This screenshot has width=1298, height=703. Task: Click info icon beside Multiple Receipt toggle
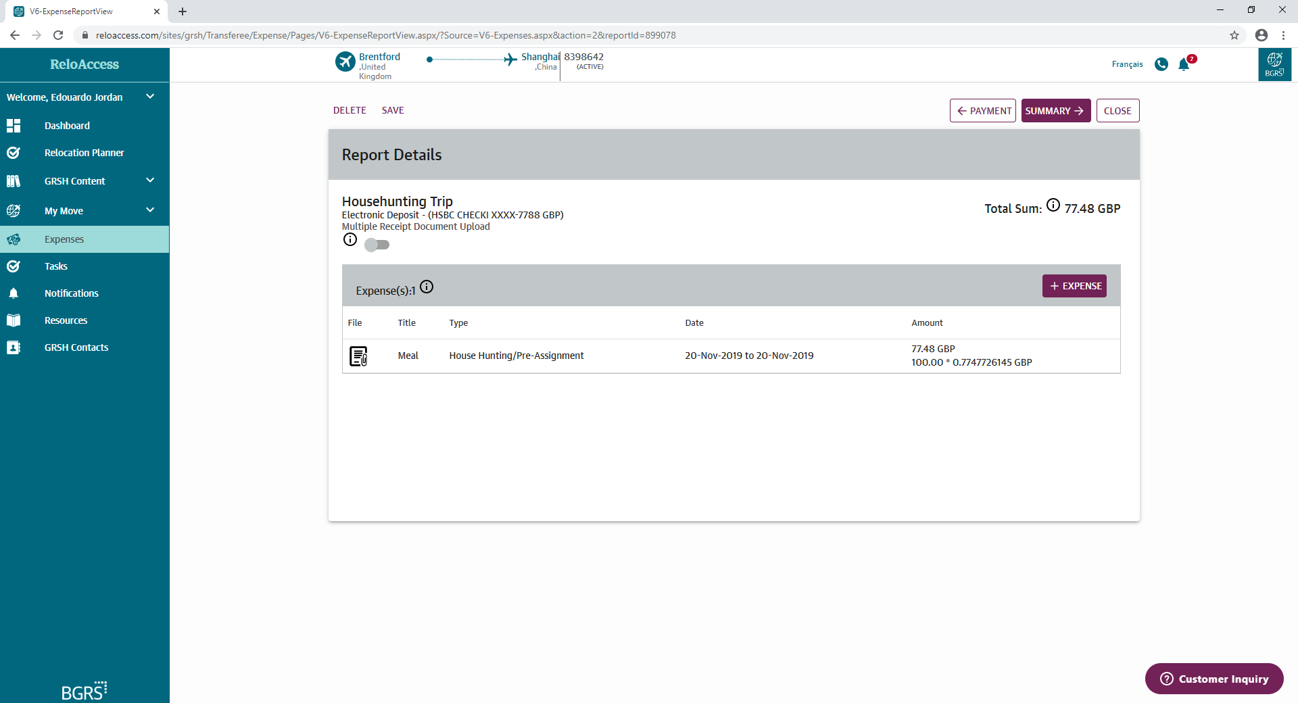(x=350, y=239)
